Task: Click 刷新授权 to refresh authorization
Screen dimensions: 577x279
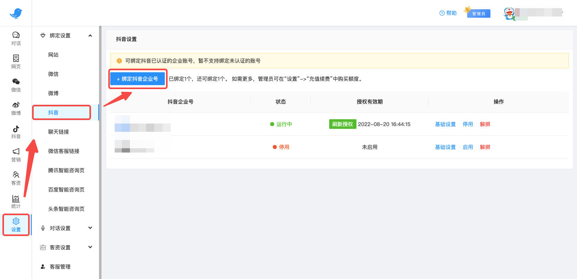Action: click(x=342, y=124)
